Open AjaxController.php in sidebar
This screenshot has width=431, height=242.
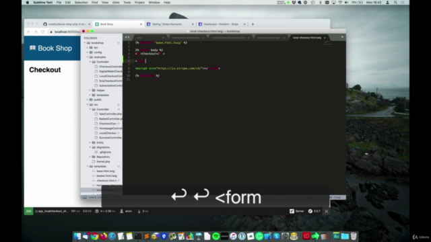point(110,114)
